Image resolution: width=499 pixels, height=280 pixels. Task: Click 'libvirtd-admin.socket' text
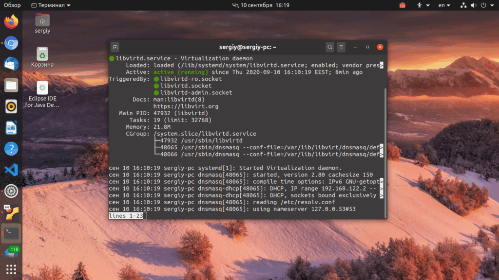[x=196, y=93]
